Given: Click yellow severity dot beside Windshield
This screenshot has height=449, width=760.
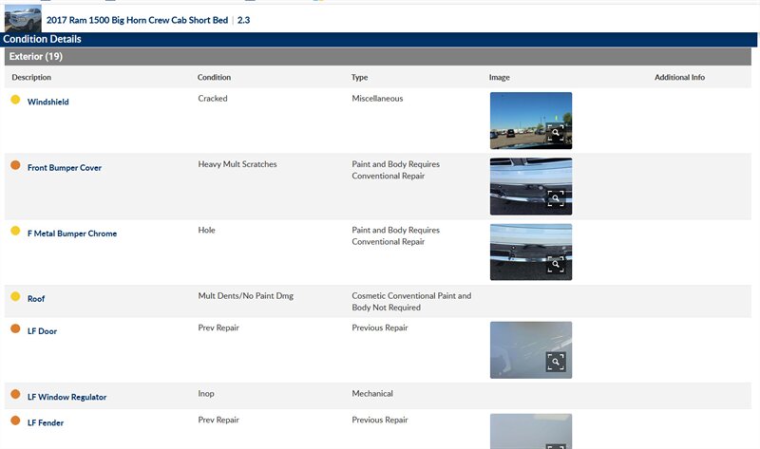Looking at the screenshot, I should click(15, 100).
